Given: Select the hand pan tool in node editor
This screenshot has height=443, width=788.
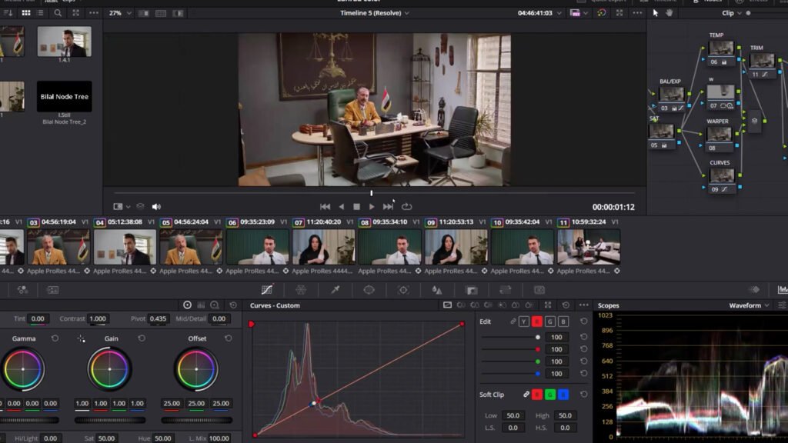Looking at the screenshot, I should [669, 13].
